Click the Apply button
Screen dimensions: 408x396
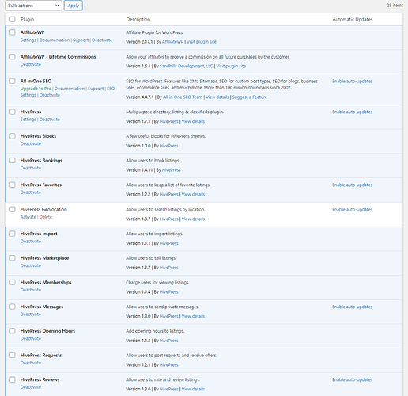(74, 6)
